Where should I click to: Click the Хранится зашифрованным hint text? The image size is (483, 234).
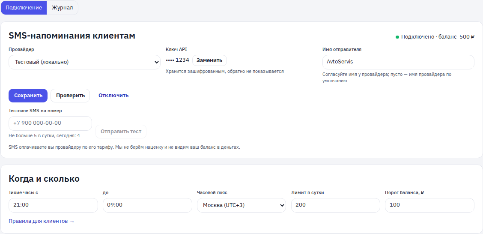pyautogui.click(x=224, y=72)
